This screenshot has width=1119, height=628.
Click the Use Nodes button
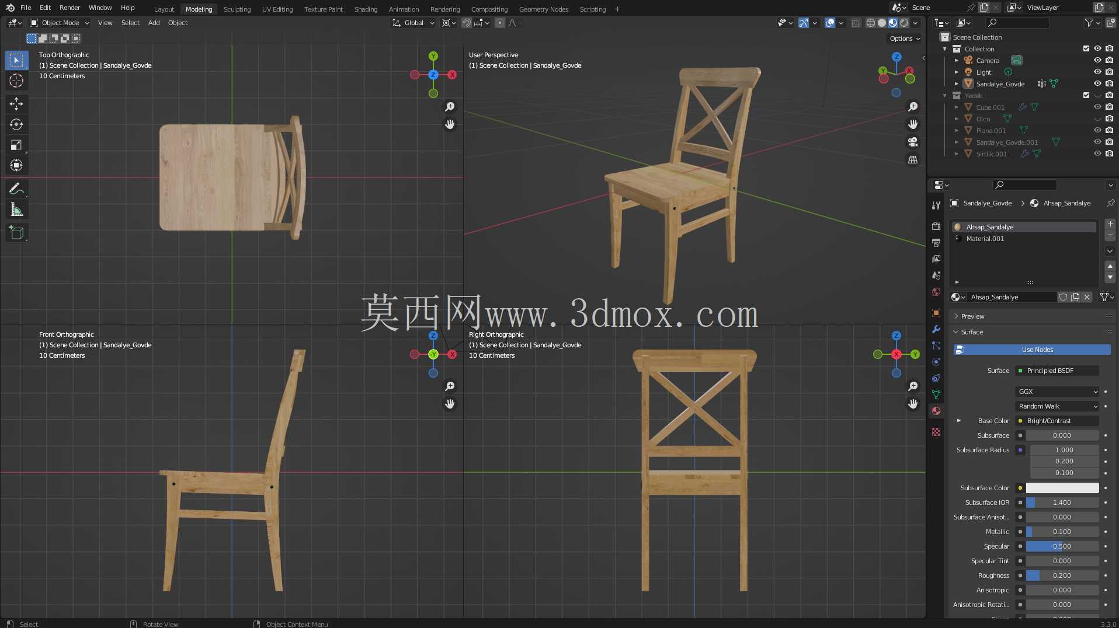coord(1032,350)
